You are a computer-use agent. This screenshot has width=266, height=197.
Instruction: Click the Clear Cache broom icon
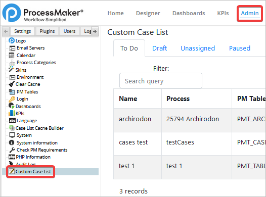coord(12,84)
